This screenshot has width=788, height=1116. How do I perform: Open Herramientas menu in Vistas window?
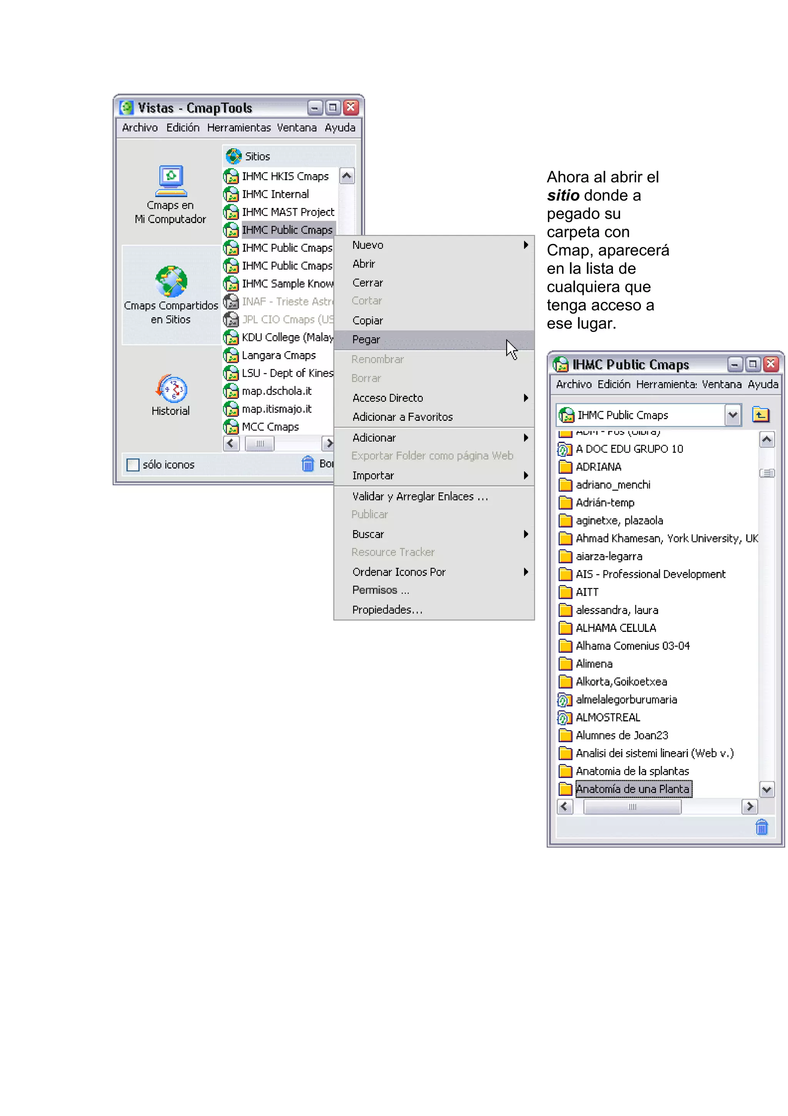pos(239,128)
